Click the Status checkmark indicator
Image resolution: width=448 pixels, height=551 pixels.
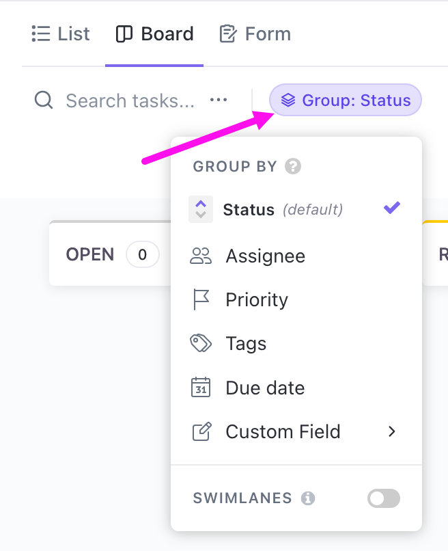391,209
